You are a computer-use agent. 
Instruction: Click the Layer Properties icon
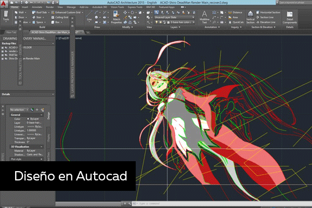click(x=157, y=12)
